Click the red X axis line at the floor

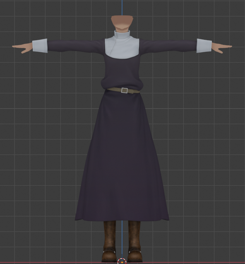pos(50,262)
